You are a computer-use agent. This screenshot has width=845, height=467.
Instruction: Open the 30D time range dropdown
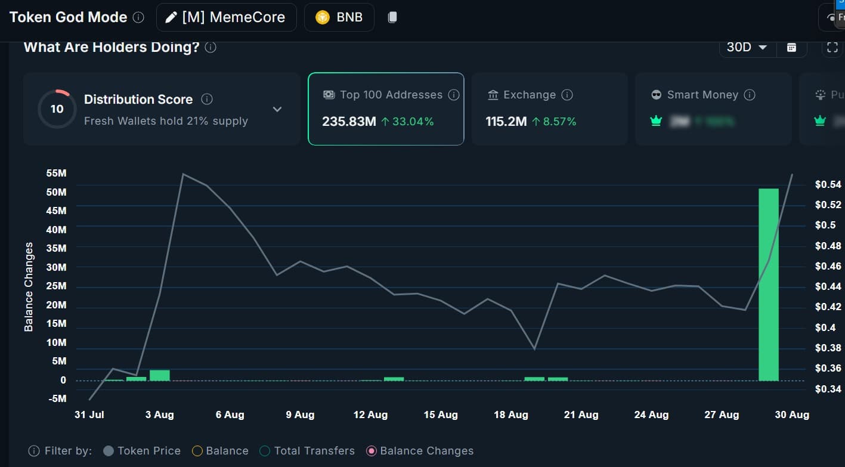tap(747, 48)
